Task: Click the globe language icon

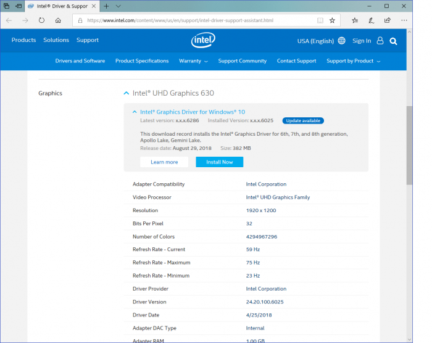Action: pos(342,41)
